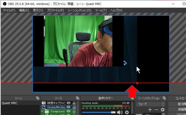Toggle lock on 映像キャプチャ source

pos(74,103)
